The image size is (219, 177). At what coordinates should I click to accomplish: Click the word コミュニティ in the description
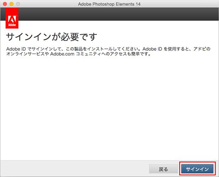[x=89, y=54]
